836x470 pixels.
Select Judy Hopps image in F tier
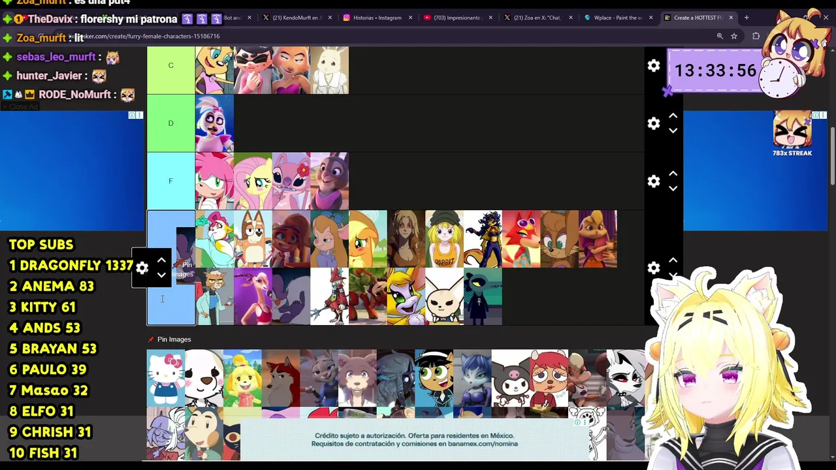pyautogui.click(x=330, y=181)
